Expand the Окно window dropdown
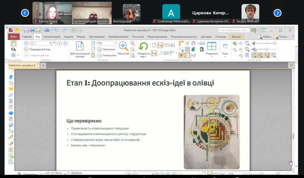The image size is (304, 178). pyautogui.click(x=225, y=56)
